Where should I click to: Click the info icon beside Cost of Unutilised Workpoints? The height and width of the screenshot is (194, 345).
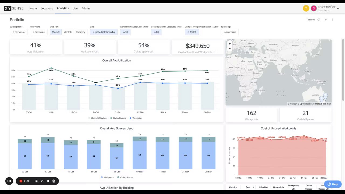(x=215, y=52)
